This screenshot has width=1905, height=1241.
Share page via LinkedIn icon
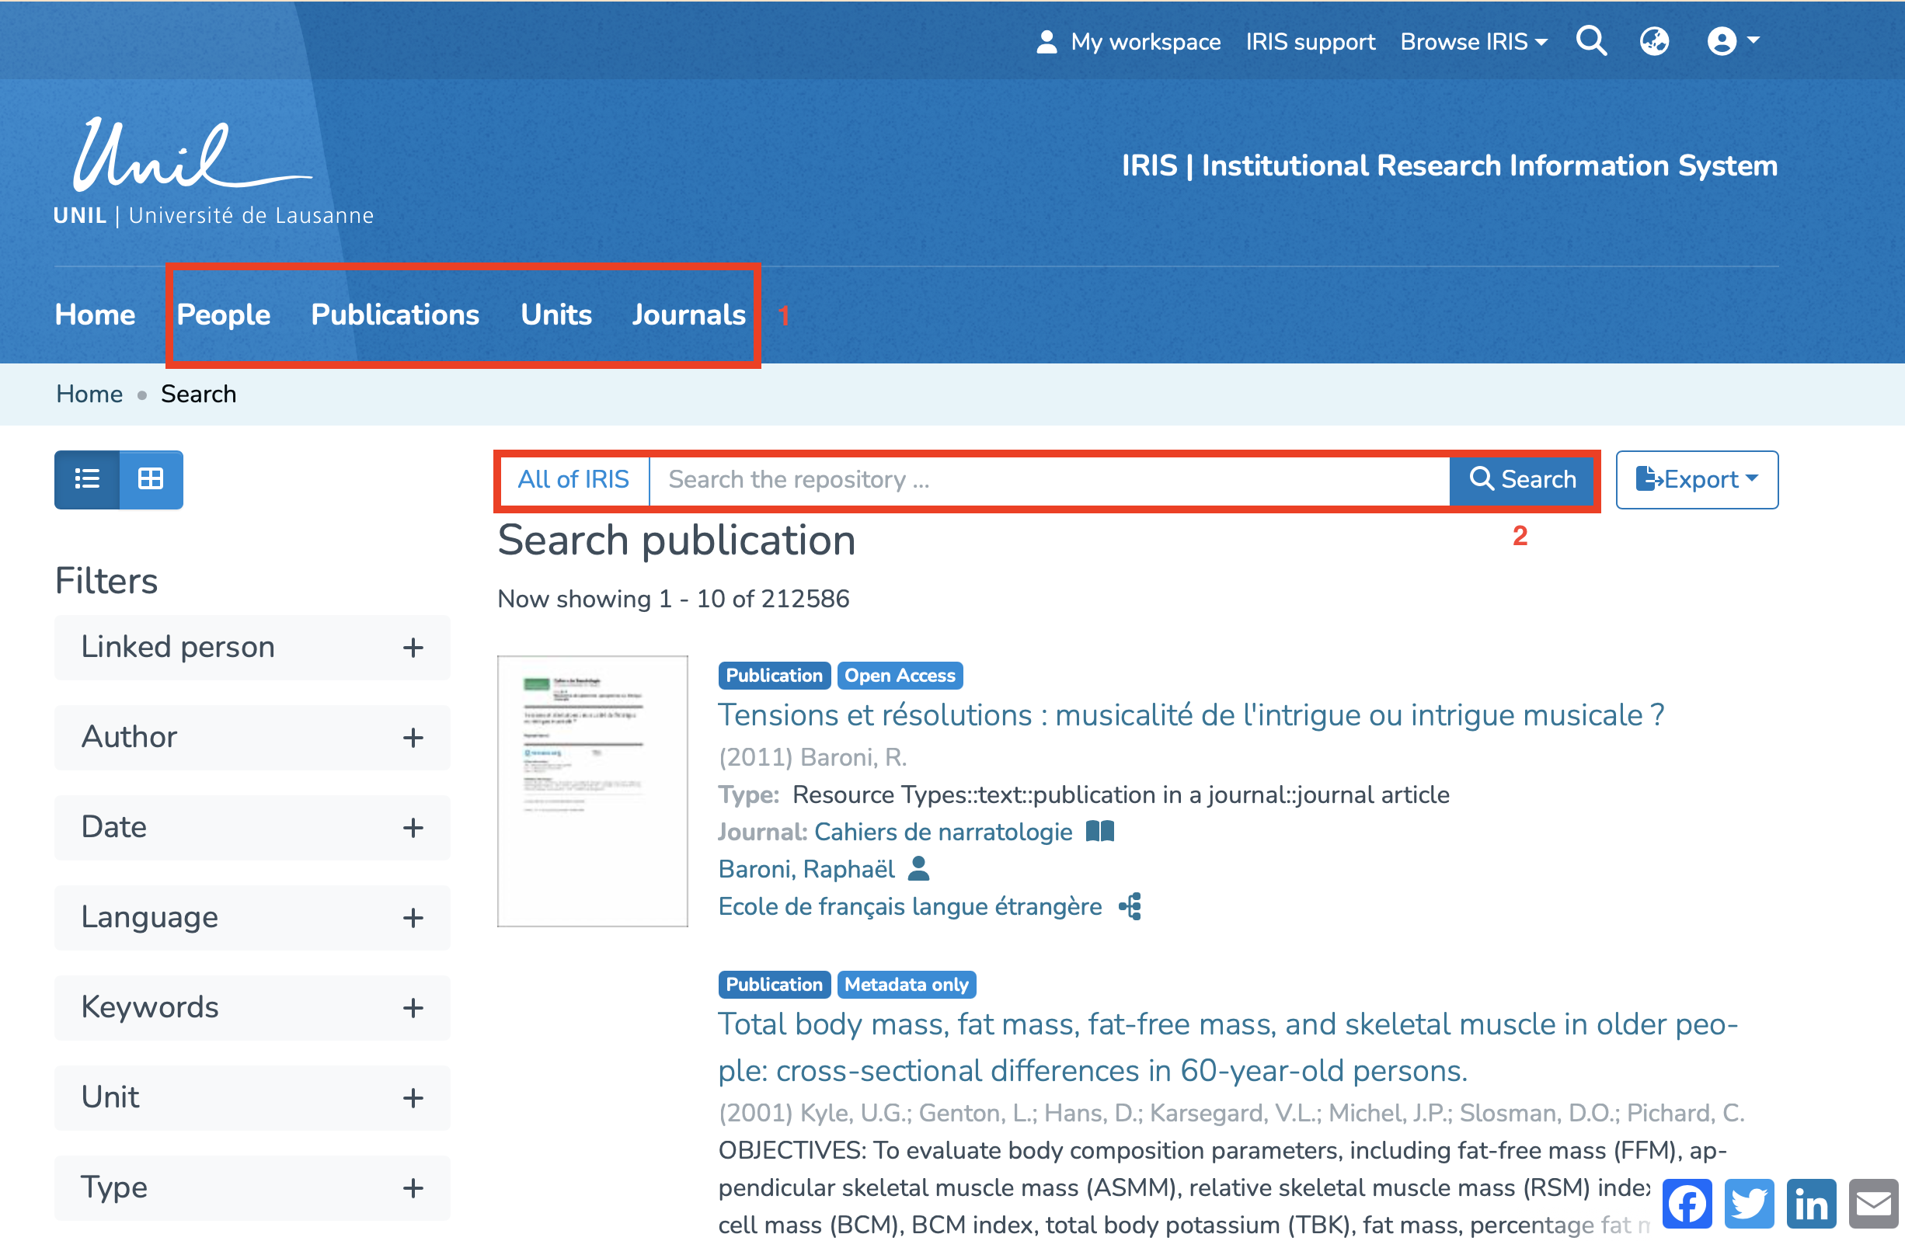1810,1203
